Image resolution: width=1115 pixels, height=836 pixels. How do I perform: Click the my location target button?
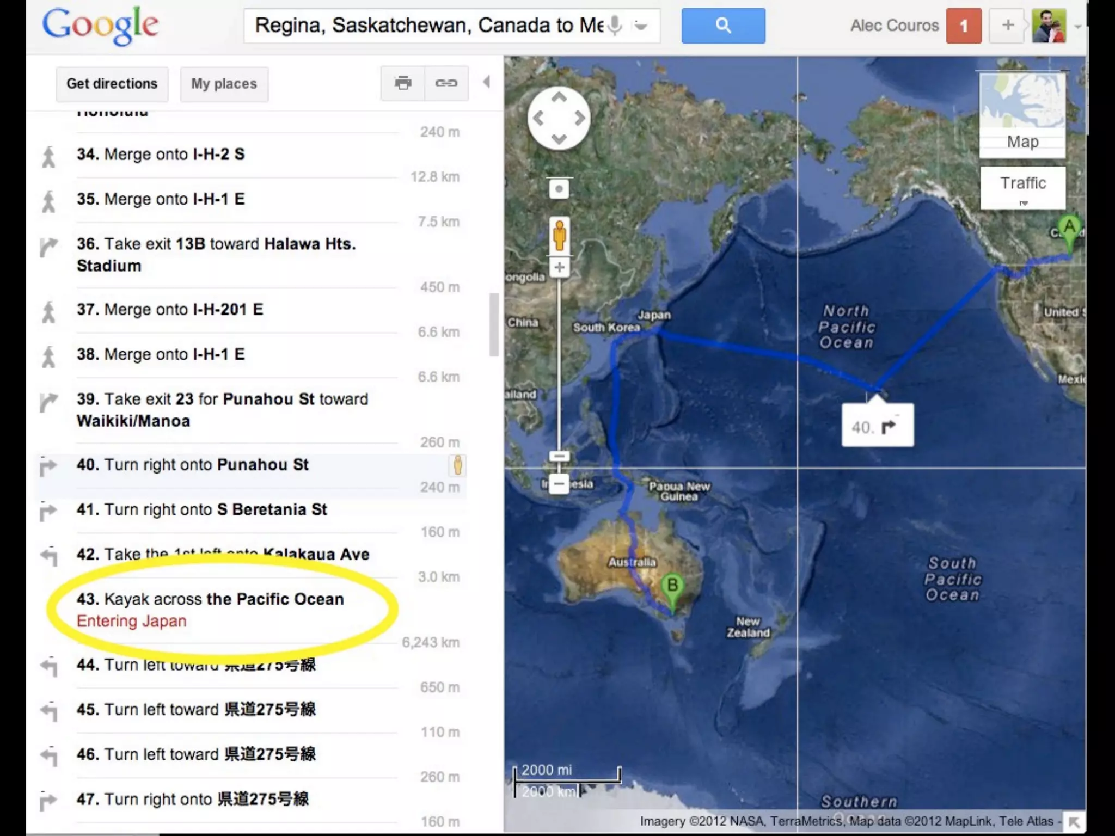(x=559, y=189)
